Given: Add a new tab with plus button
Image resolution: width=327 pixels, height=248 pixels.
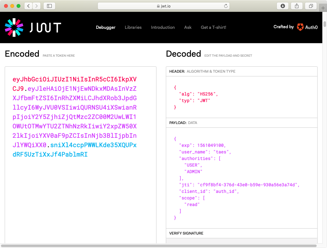Looking at the screenshot, I should click(x=323, y=8).
